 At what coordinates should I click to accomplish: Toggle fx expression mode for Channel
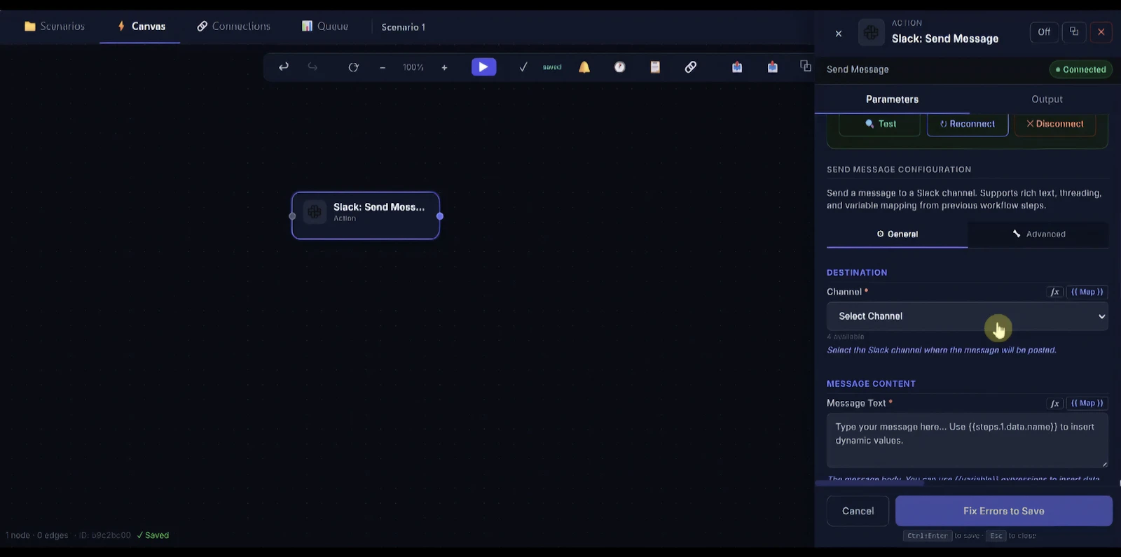tap(1055, 292)
